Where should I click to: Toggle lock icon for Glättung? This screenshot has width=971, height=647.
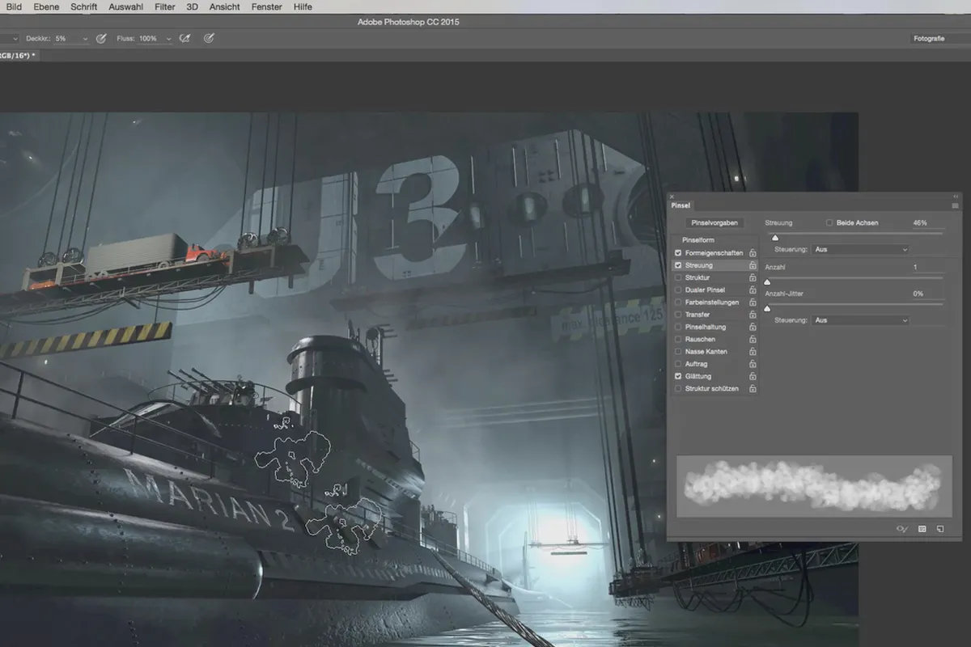(753, 377)
